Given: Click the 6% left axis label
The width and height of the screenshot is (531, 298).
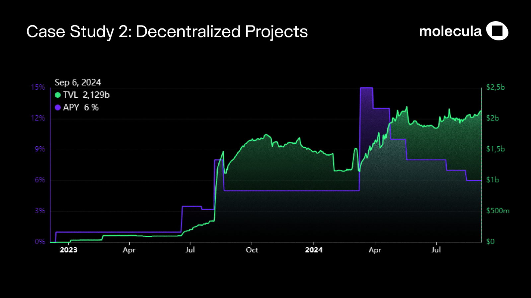Looking at the screenshot, I should [x=40, y=180].
